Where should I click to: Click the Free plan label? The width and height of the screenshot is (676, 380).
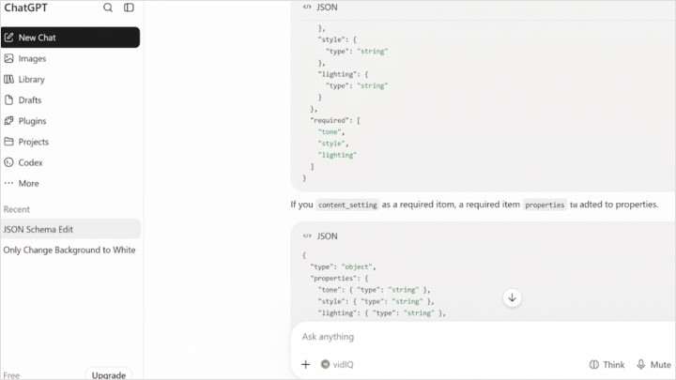(11, 375)
